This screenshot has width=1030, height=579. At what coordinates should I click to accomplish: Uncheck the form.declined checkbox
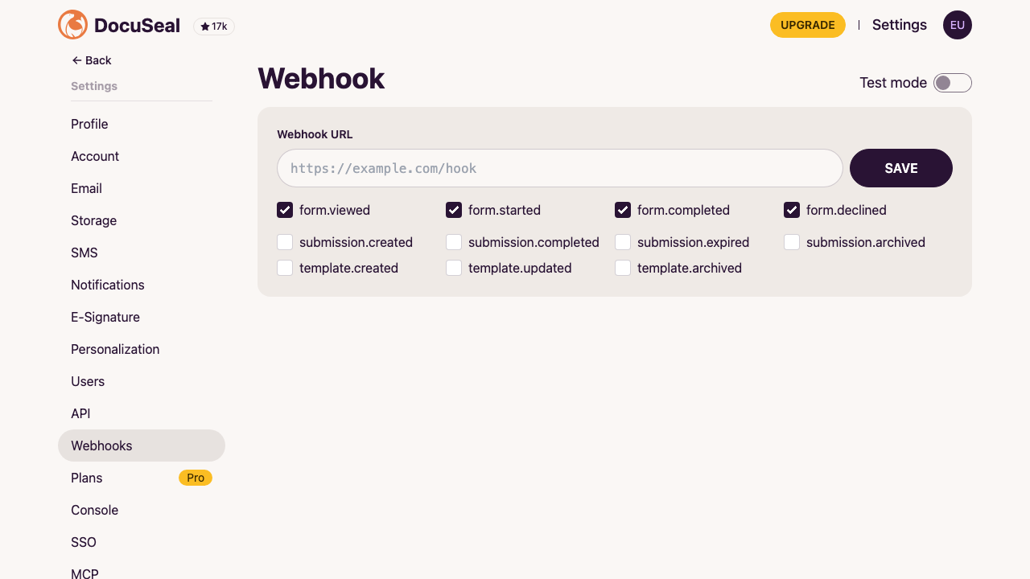coord(792,210)
